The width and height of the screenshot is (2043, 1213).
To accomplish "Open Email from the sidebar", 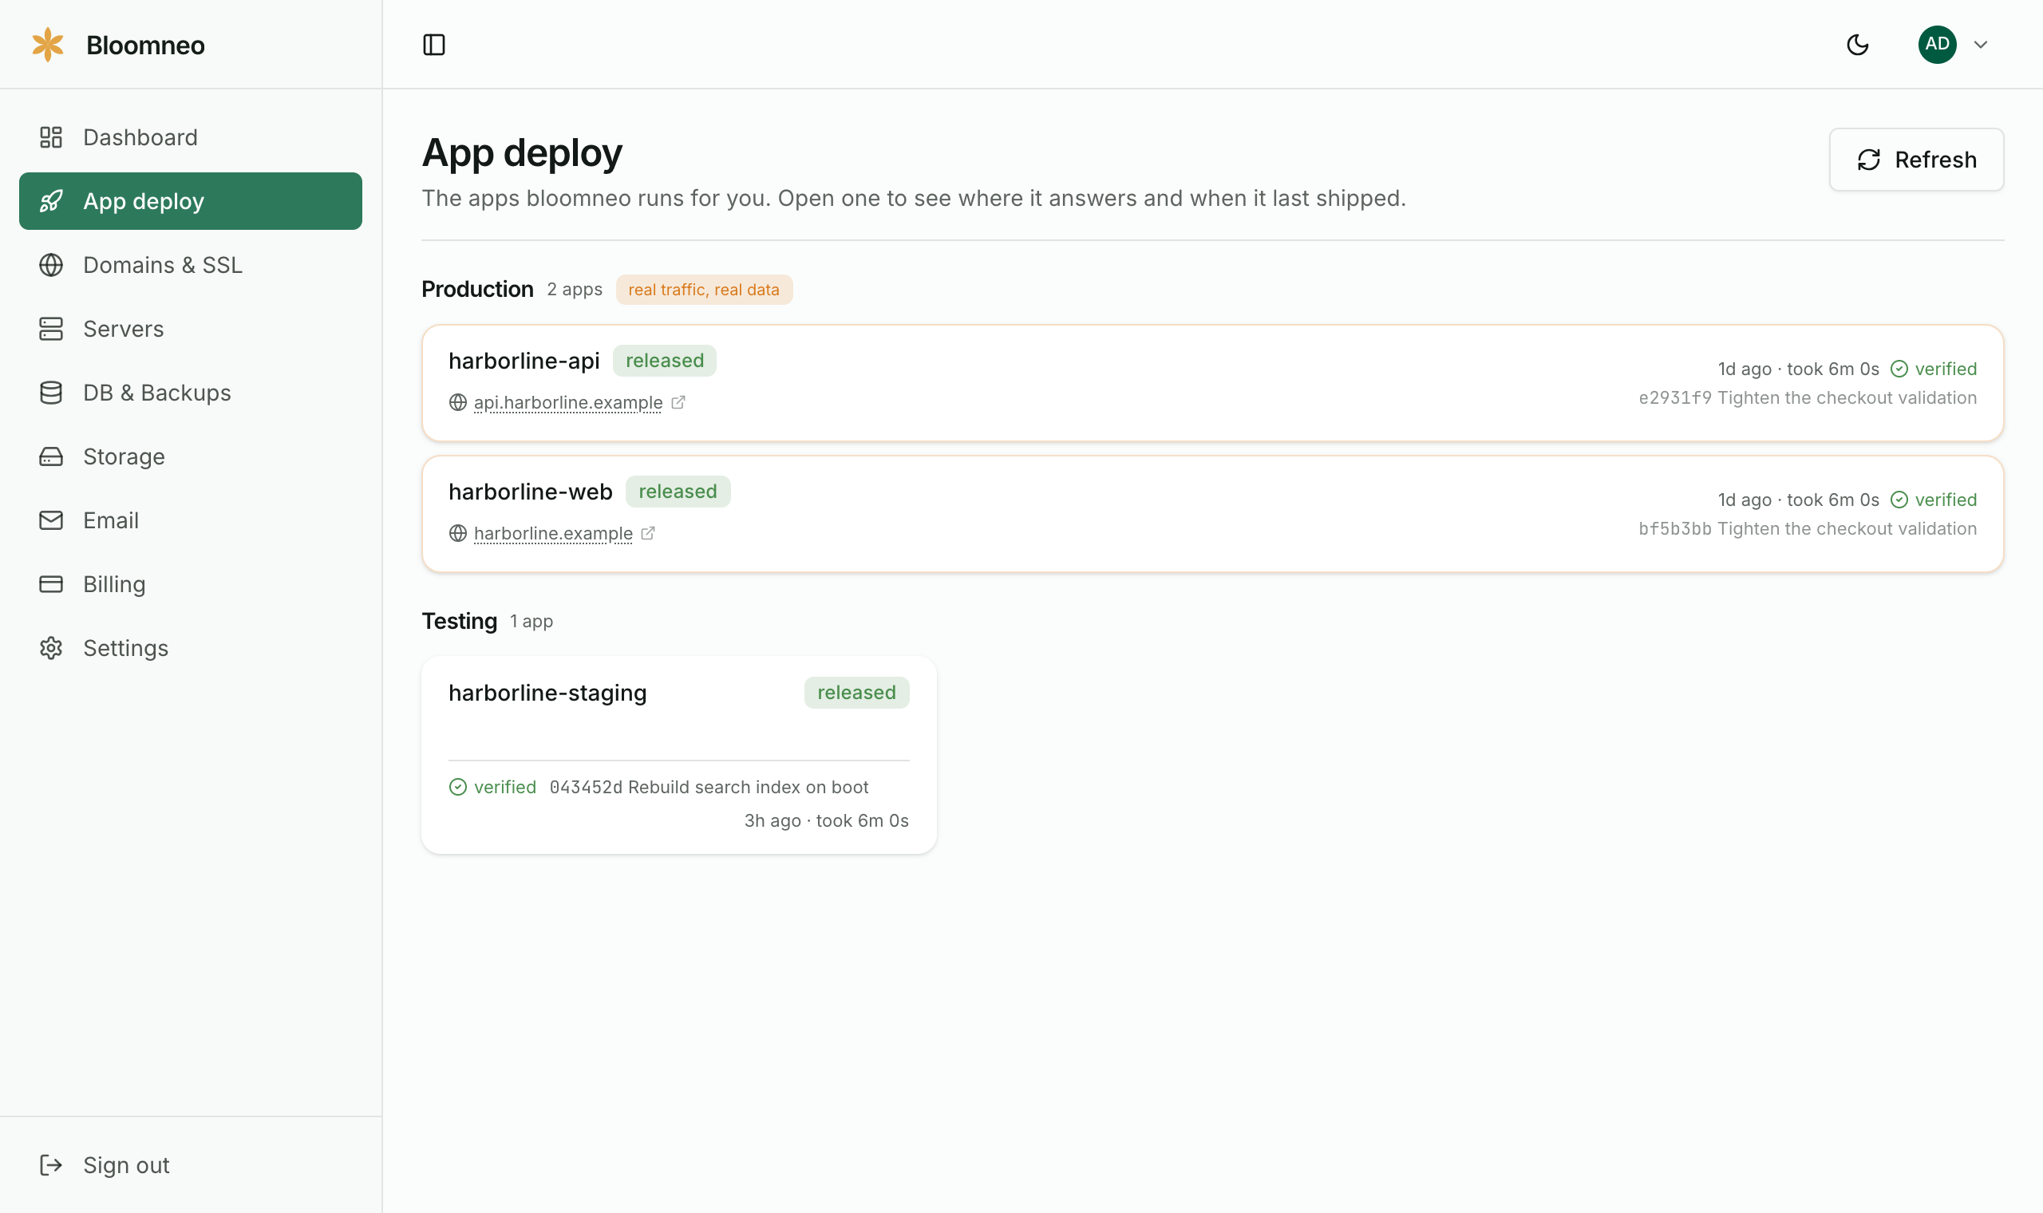I will (x=191, y=520).
